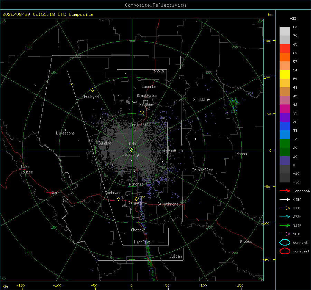Click the white 09EA arrow legend icon
Image resolution: width=311 pixels, height=290 pixels.
pos(285,199)
